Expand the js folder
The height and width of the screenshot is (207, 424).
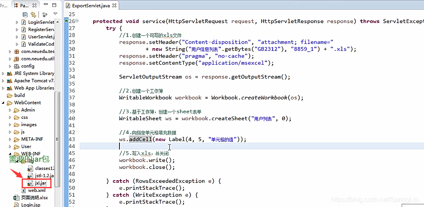coord(10,132)
